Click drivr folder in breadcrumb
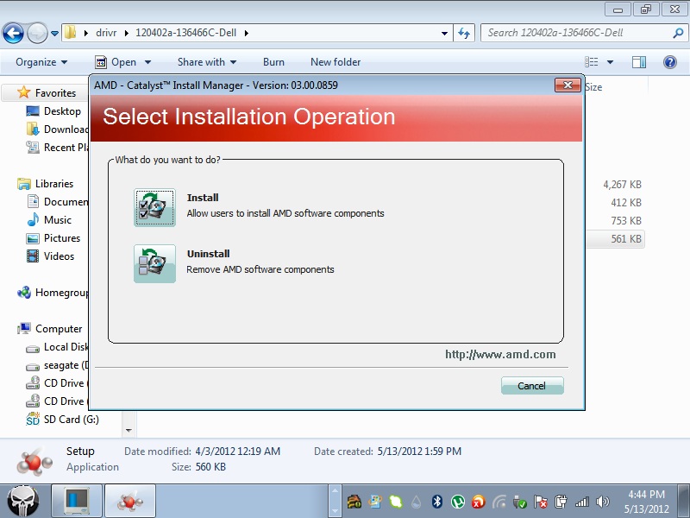 [106, 33]
